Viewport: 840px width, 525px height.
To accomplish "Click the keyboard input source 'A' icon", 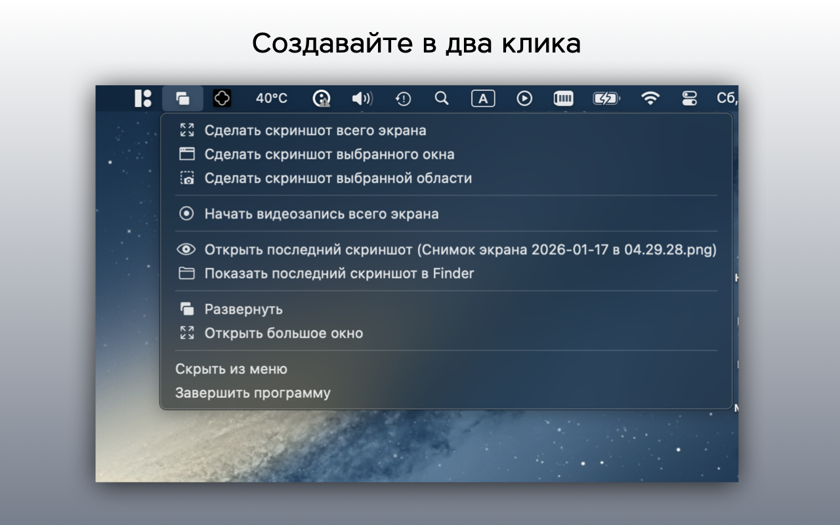I will pyautogui.click(x=483, y=98).
